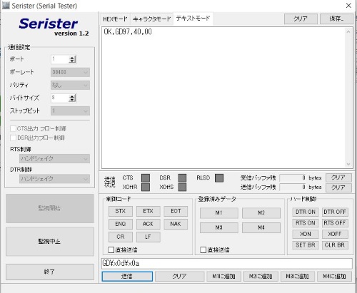Click the M4に追加 button

coord(334,277)
